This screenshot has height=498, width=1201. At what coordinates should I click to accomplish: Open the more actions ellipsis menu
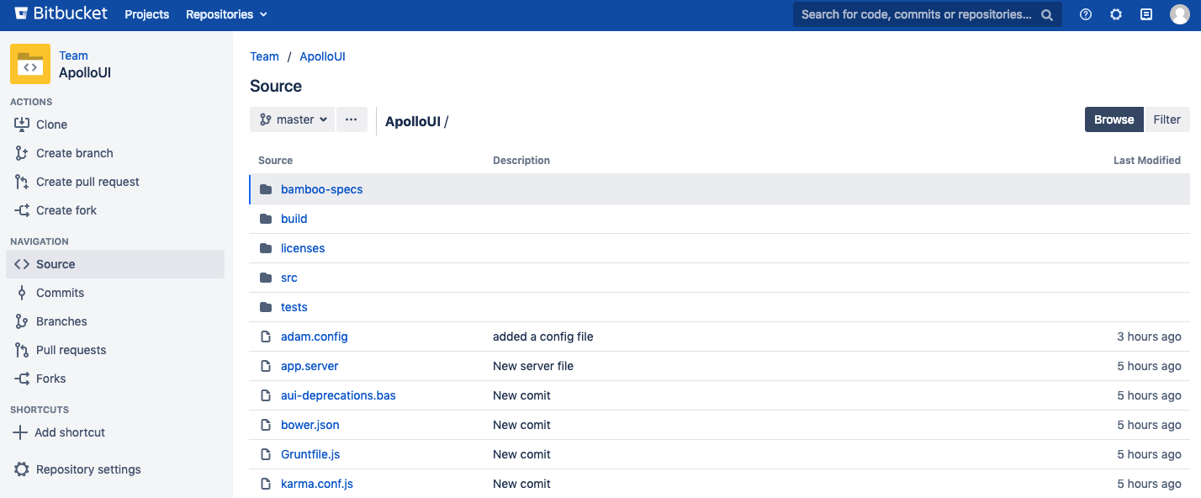point(352,119)
